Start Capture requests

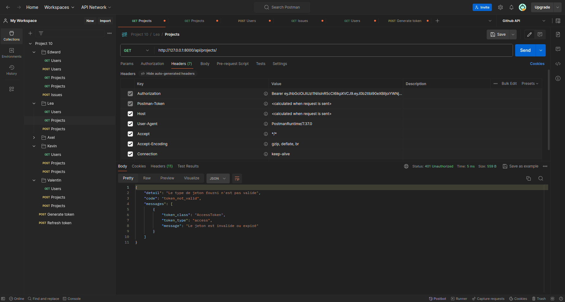pos(488,299)
